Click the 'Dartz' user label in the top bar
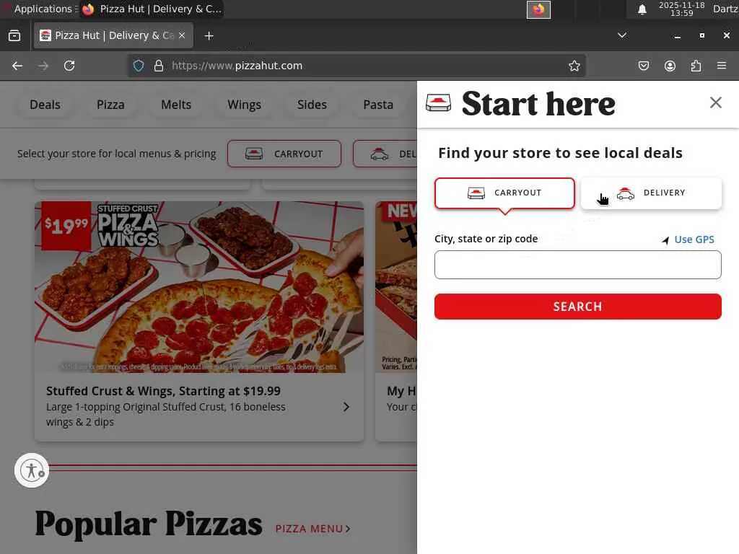The image size is (739, 554). pyautogui.click(x=725, y=9)
